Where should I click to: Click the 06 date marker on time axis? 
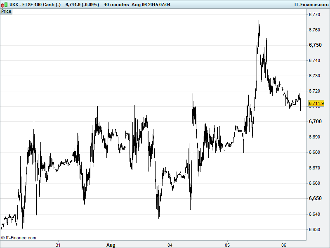(284, 245)
